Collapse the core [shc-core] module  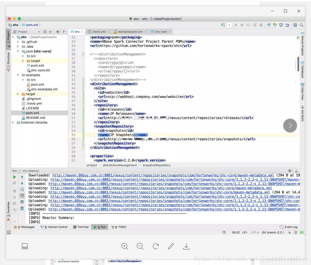[x=18, y=51]
